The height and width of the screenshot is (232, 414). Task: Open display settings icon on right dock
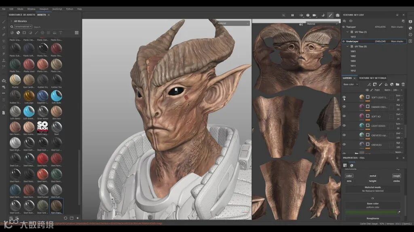click(410, 22)
